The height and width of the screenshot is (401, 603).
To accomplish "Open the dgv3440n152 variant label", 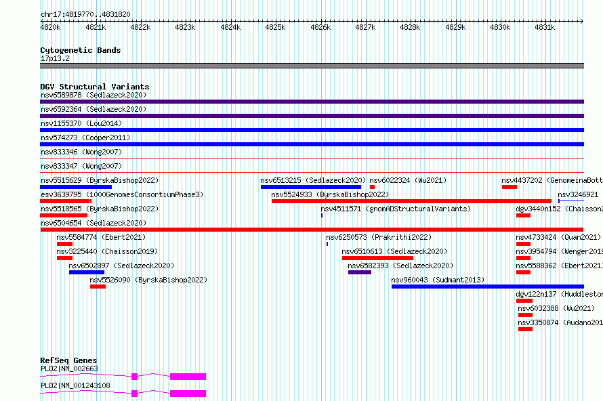I will (559, 209).
